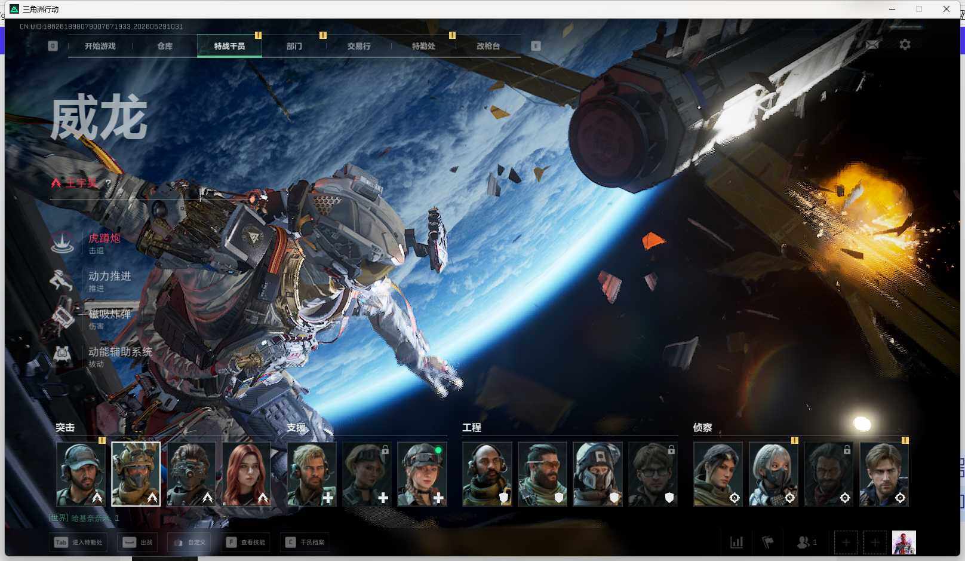The width and height of the screenshot is (965, 561).
Task: Select the bald 工程 operator with headset
Action: [487, 474]
